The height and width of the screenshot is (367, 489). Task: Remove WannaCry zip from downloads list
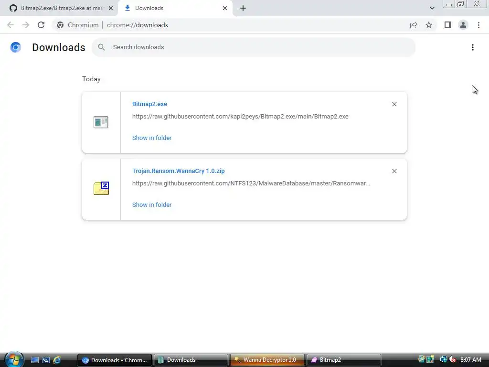click(394, 171)
